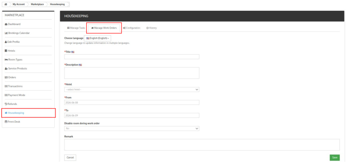The width and height of the screenshot is (346, 162).
Task: Open the History tab
Action: click(152, 28)
